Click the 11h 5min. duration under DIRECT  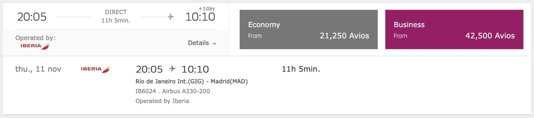click(x=116, y=20)
